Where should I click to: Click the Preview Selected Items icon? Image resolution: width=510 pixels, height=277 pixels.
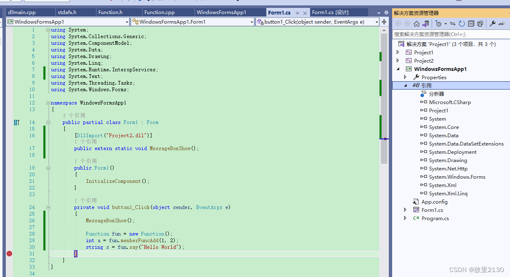point(481,24)
